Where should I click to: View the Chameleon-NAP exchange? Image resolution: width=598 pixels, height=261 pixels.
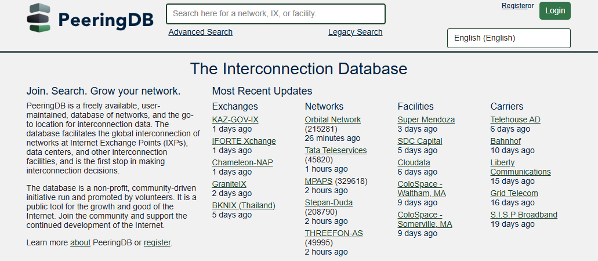pos(242,162)
